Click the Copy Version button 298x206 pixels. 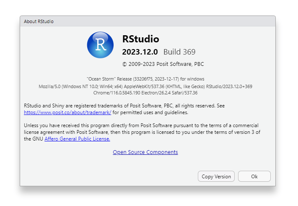pyautogui.click(x=216, y=176)
